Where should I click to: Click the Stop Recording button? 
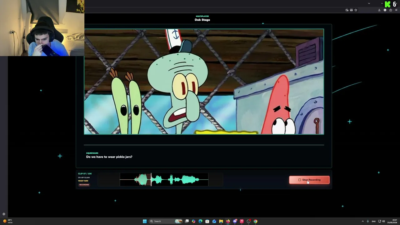[x=309, y=180]
